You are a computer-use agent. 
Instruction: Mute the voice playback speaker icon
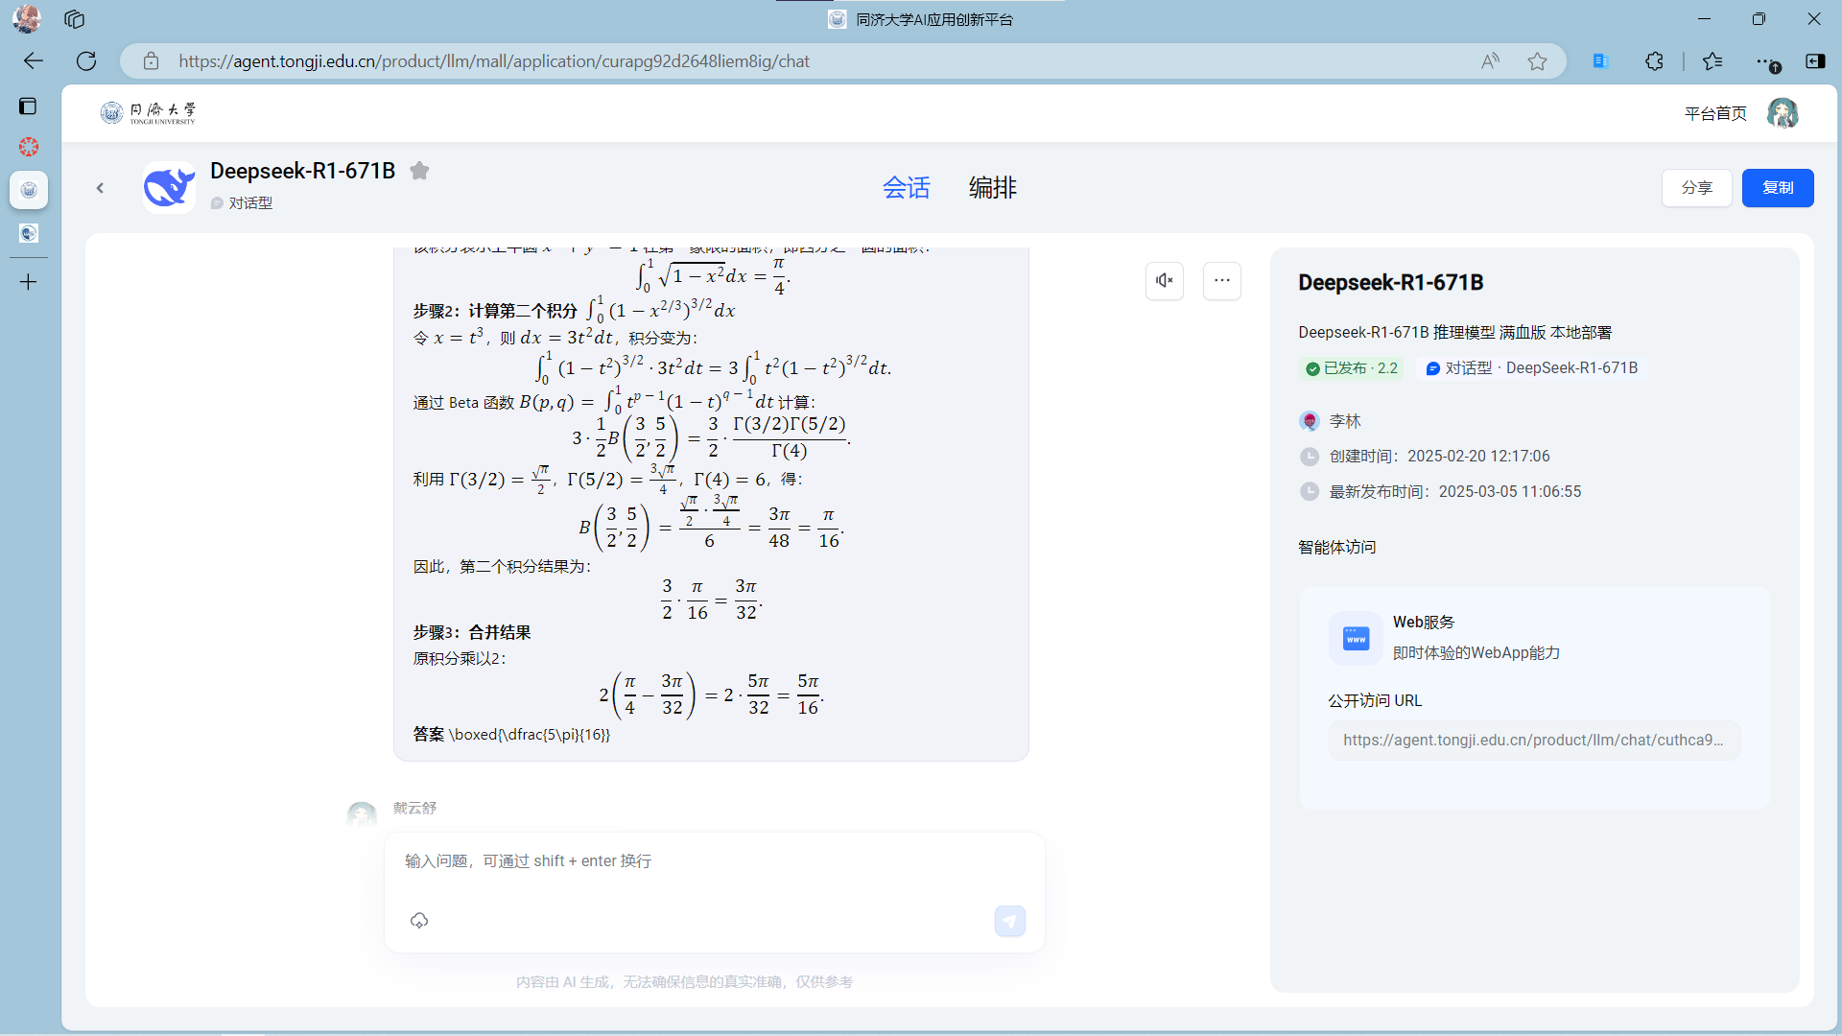click(x=1164, y=280)
